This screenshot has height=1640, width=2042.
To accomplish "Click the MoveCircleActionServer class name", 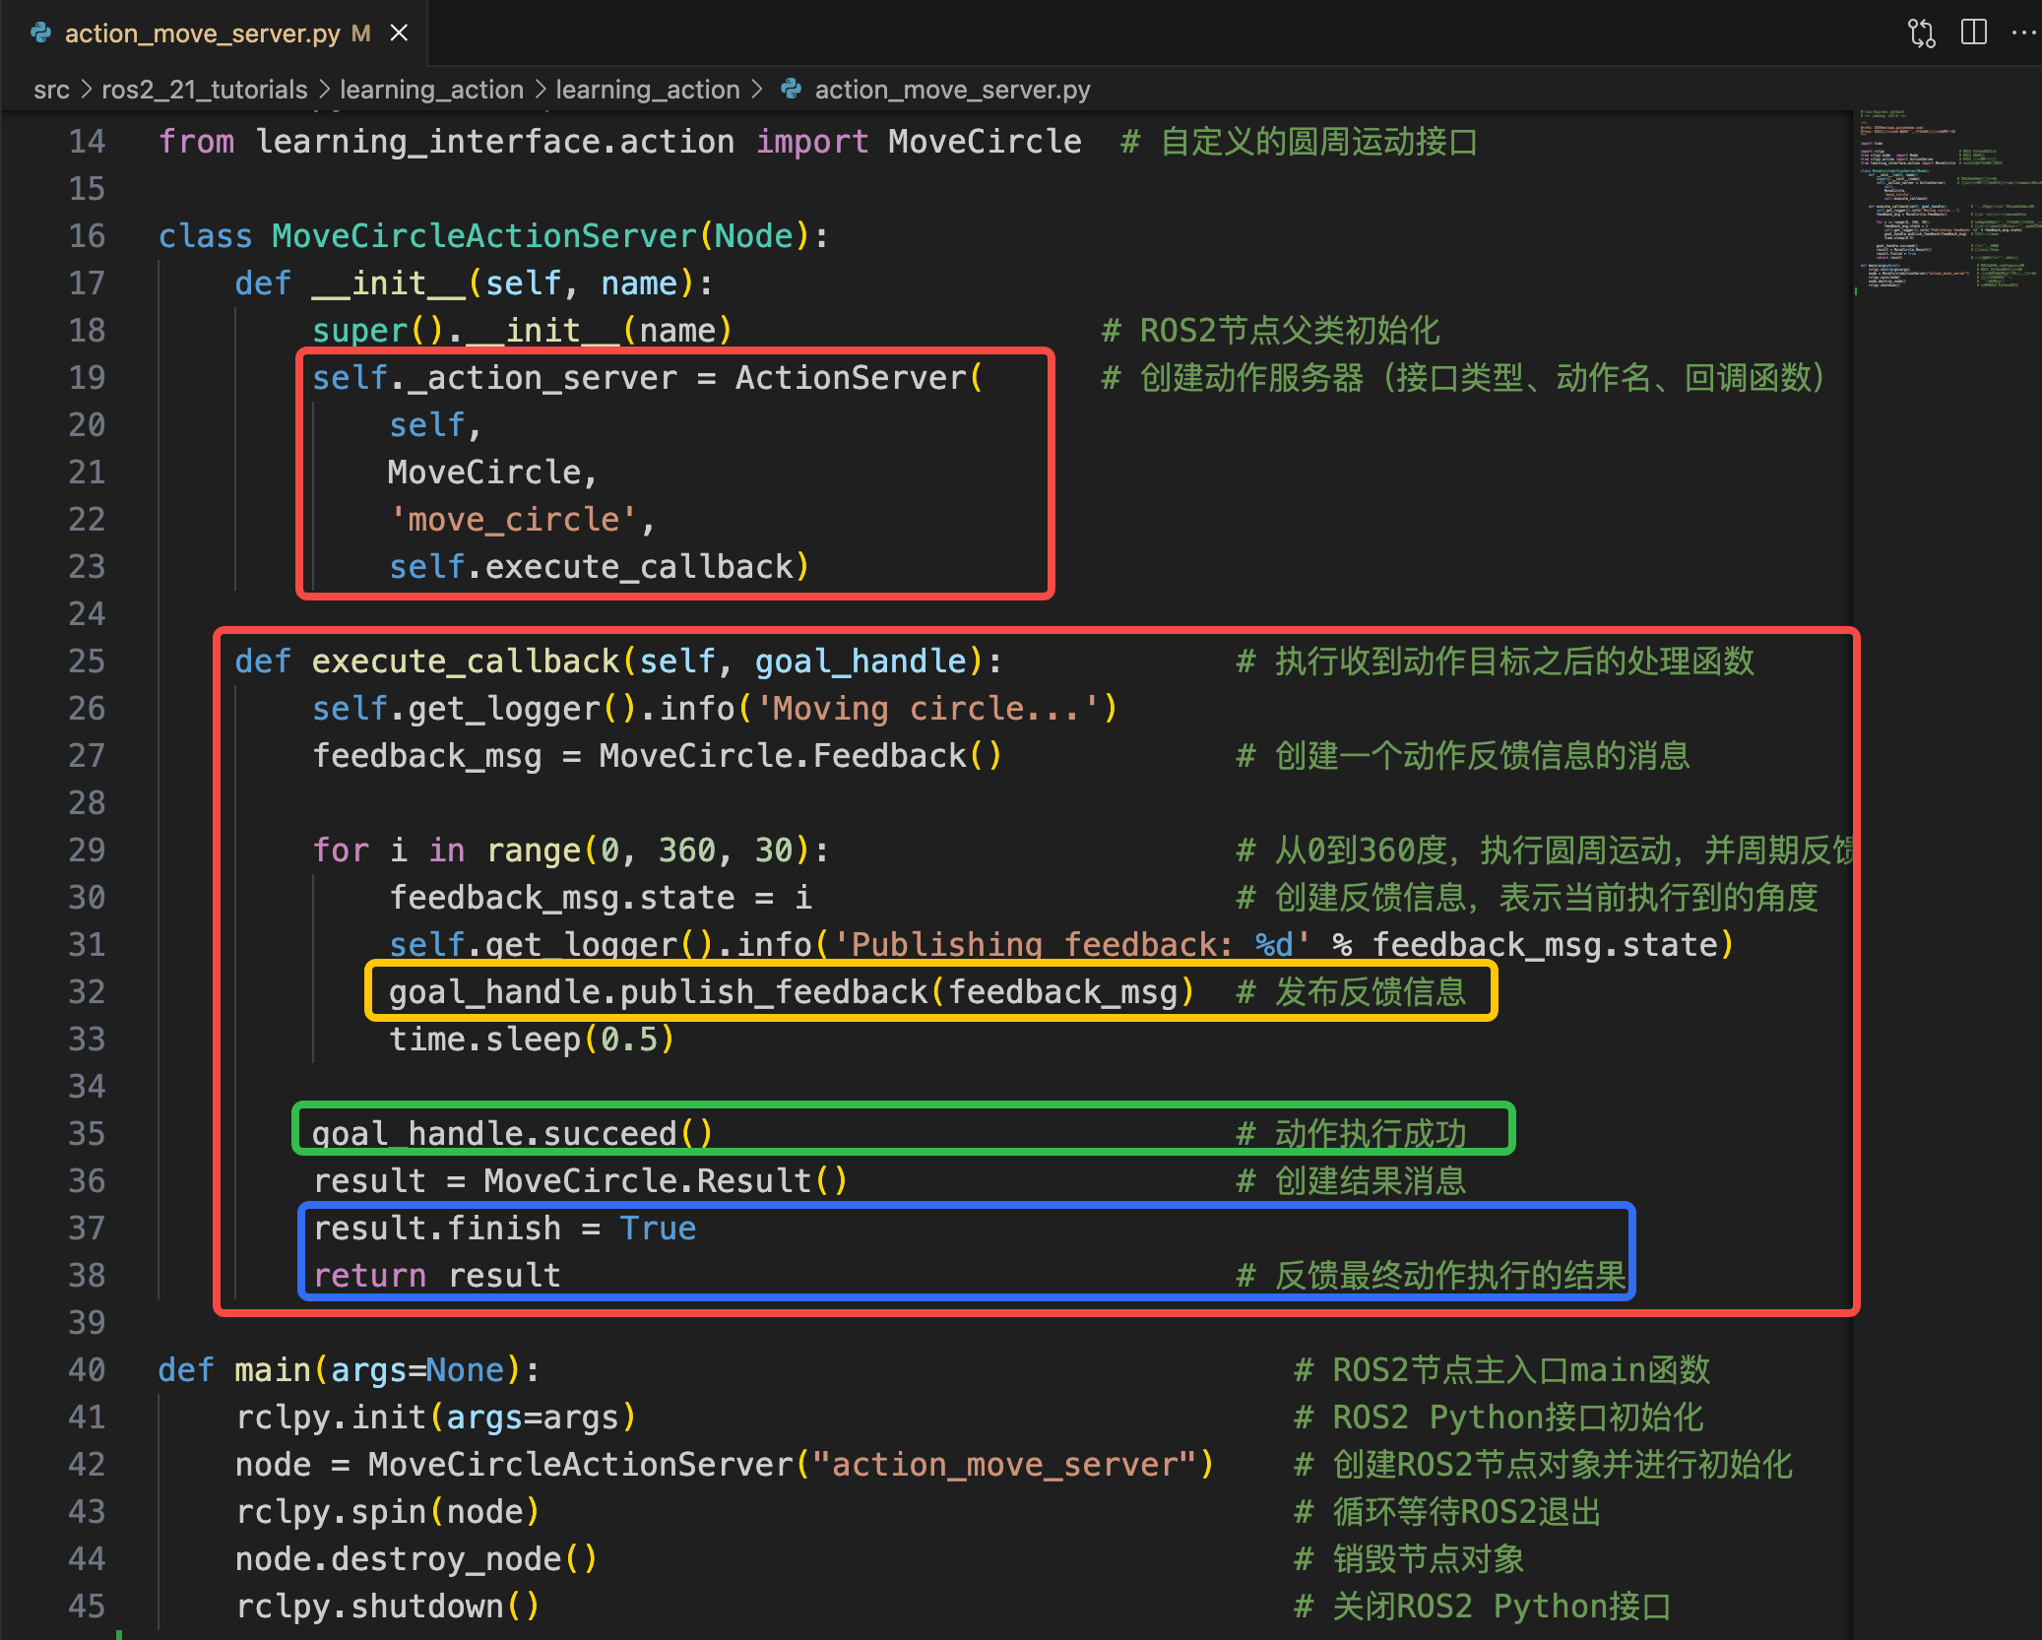I will [483, 235].
